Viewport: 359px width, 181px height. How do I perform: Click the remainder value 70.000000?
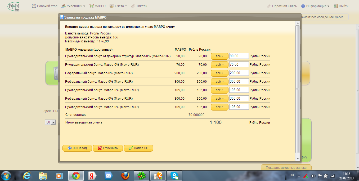pos(196,115)
